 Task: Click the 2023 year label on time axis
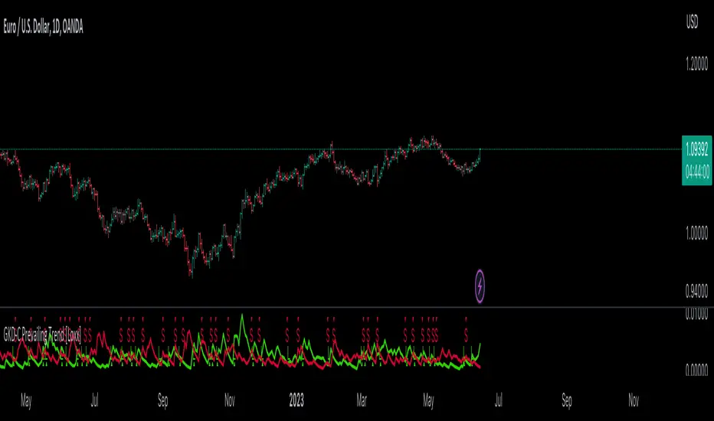tap(296, 400)
